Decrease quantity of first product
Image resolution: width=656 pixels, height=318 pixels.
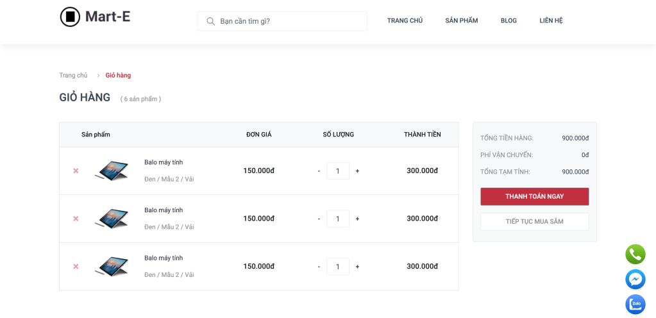click(x=319, y=171)
